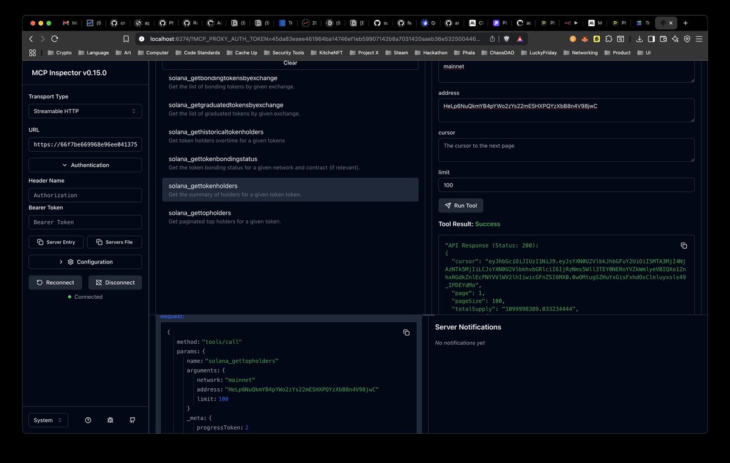The width and height of the screenshot is (730, 463).
Task: Open the LuckyFriday bookmarks folder
Action: click(x=539, y=52)
